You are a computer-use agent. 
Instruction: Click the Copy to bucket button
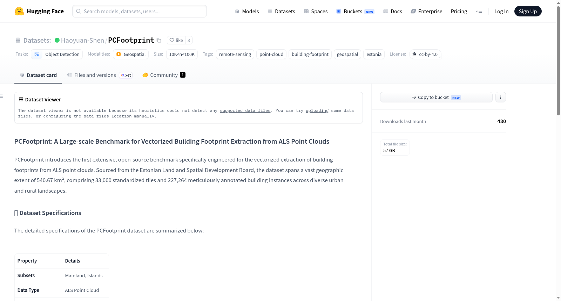[436, 97]
